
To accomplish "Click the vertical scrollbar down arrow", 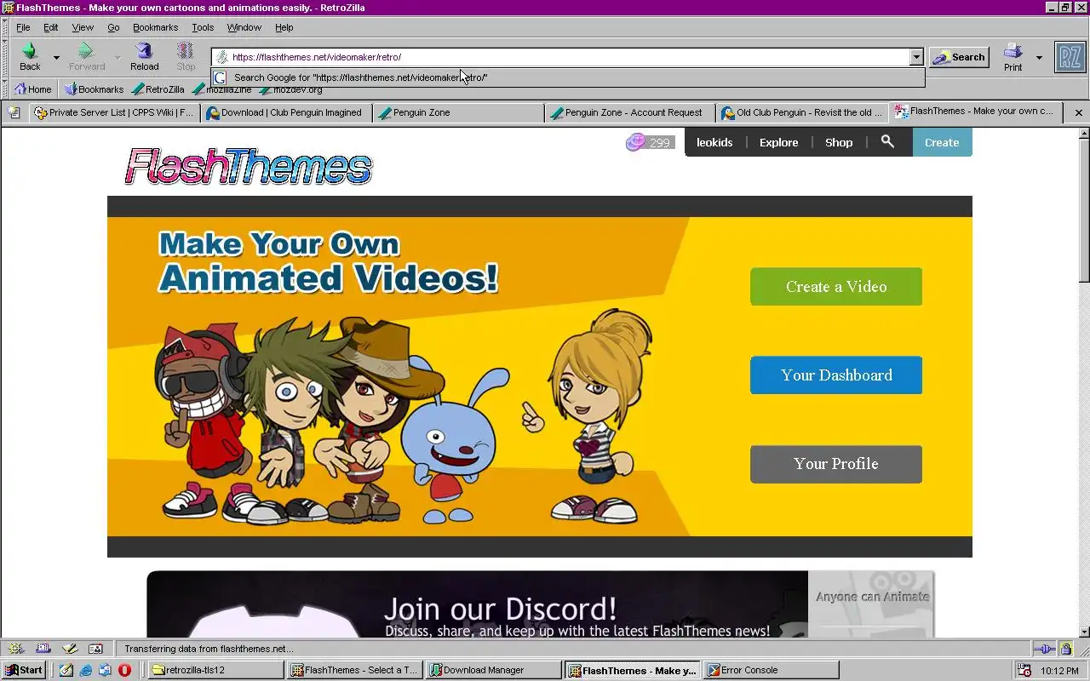I will tap(1084, 632).
